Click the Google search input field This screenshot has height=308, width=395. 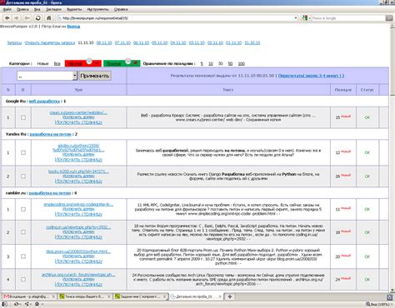[347, 18]
